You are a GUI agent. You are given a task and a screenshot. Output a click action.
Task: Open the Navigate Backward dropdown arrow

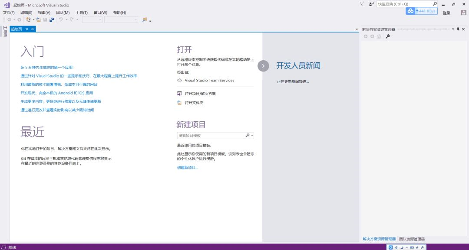[x=14, y=19]
